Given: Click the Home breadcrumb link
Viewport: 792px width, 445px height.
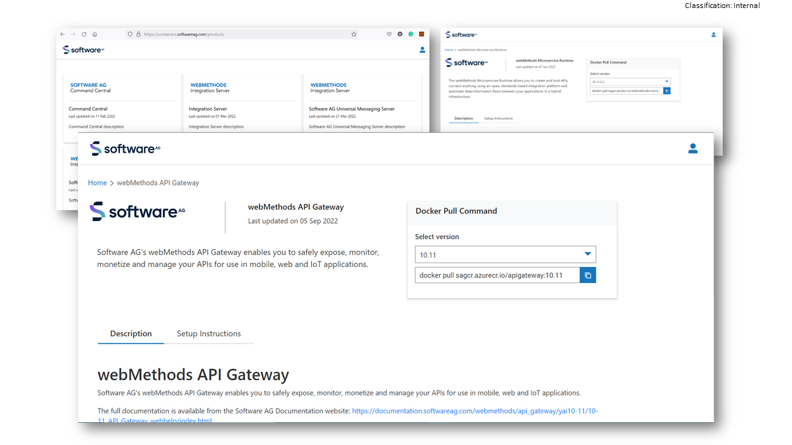Looking at the screenshot, I should pos(97,182).
